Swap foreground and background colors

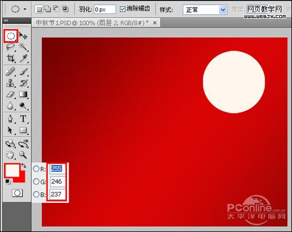tap(24, 166)
